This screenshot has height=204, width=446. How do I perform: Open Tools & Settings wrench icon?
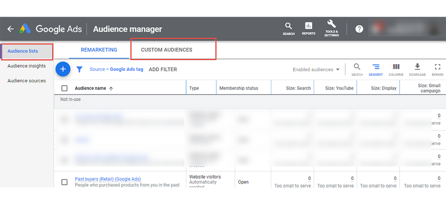pyautogui.click(x=331, y=29)
